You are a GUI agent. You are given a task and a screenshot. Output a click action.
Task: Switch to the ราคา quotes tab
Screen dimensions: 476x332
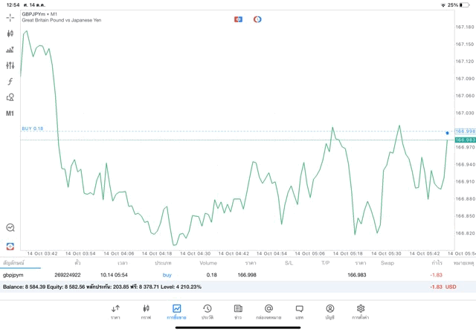tap(115, 312)
